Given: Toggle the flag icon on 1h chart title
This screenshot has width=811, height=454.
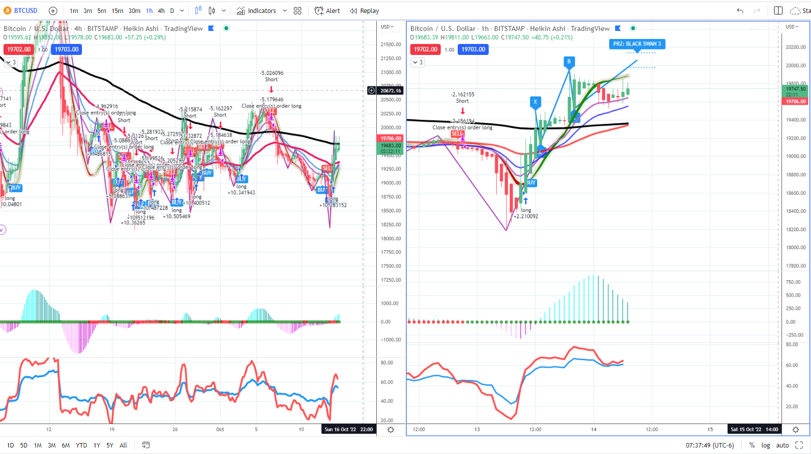Looking at the screenshot, I should (x=618, y=28).
